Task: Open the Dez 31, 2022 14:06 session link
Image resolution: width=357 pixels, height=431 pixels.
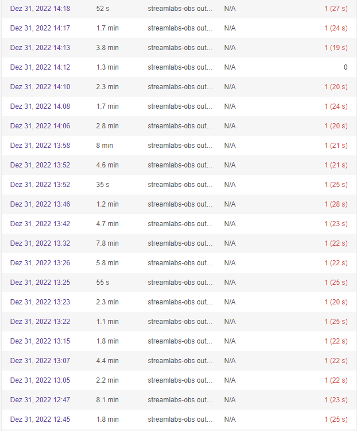Action: (x=40, y=126)
